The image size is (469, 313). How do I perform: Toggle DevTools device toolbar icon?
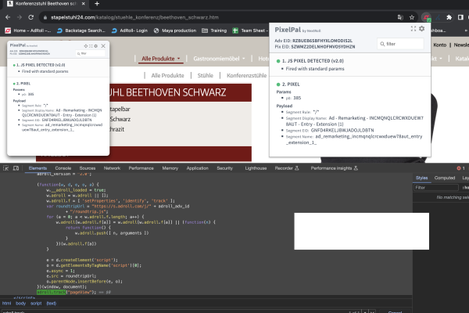(16, 167)
